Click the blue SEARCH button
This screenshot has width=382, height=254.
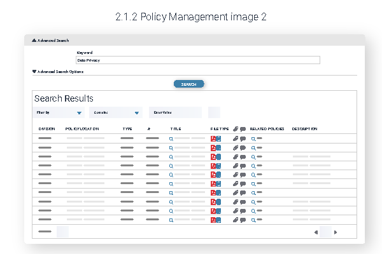[x=189, y=84]
